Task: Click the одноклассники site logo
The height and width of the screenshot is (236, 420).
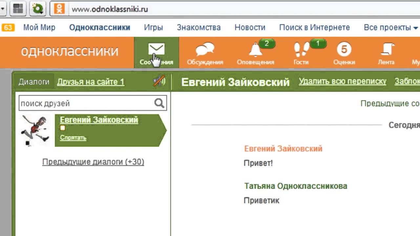Action: pyautogui.click(x=70, y=51)
